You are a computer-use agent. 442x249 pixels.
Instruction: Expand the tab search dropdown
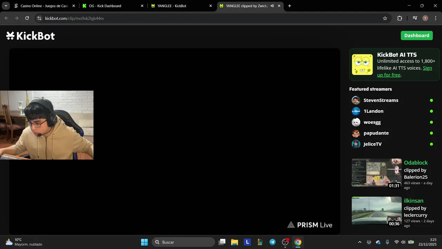coord(6,6)
